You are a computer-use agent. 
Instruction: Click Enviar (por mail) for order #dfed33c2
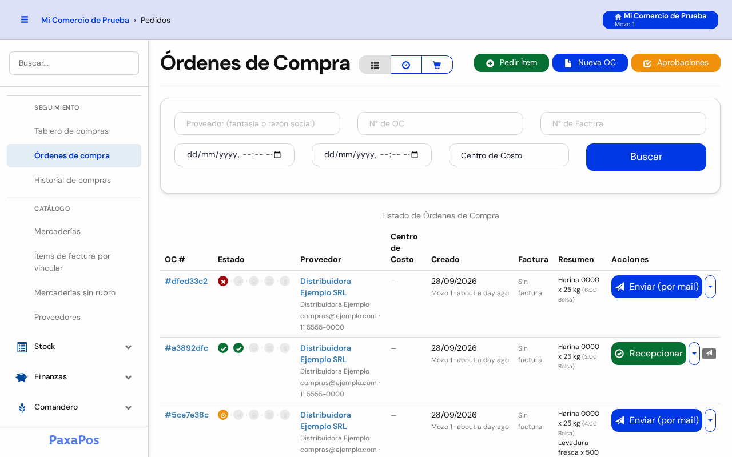pyautogui.click(x=657, y=287)
